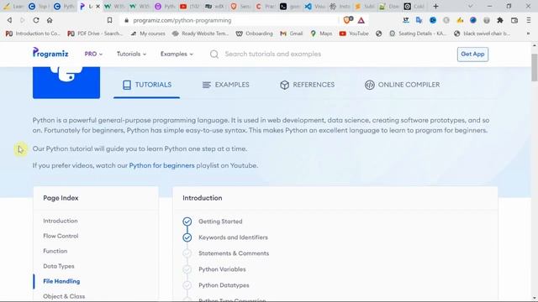Open the Onboarding bookmark
Screen dimensions: 538x302
[254, 34]
